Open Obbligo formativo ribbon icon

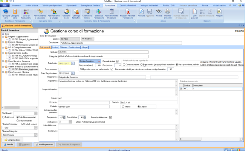[76, 14]
